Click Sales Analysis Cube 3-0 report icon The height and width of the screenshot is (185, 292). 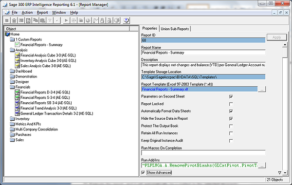[x=18, y=66]
